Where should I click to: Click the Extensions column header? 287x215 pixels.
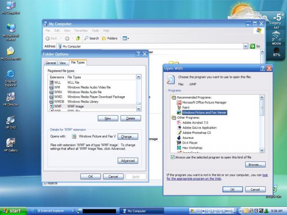[57, 77]
